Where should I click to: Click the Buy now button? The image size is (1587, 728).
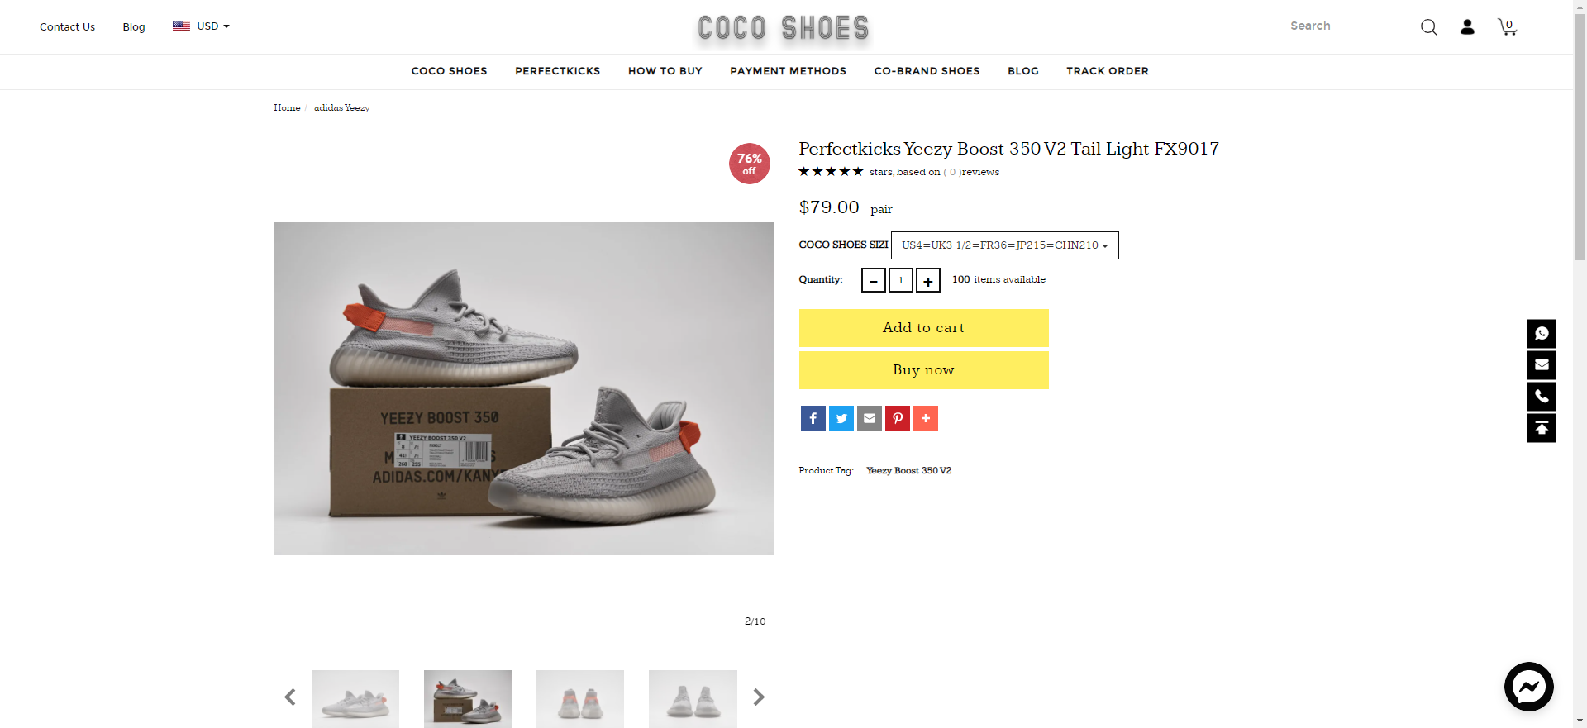point(924,370)
